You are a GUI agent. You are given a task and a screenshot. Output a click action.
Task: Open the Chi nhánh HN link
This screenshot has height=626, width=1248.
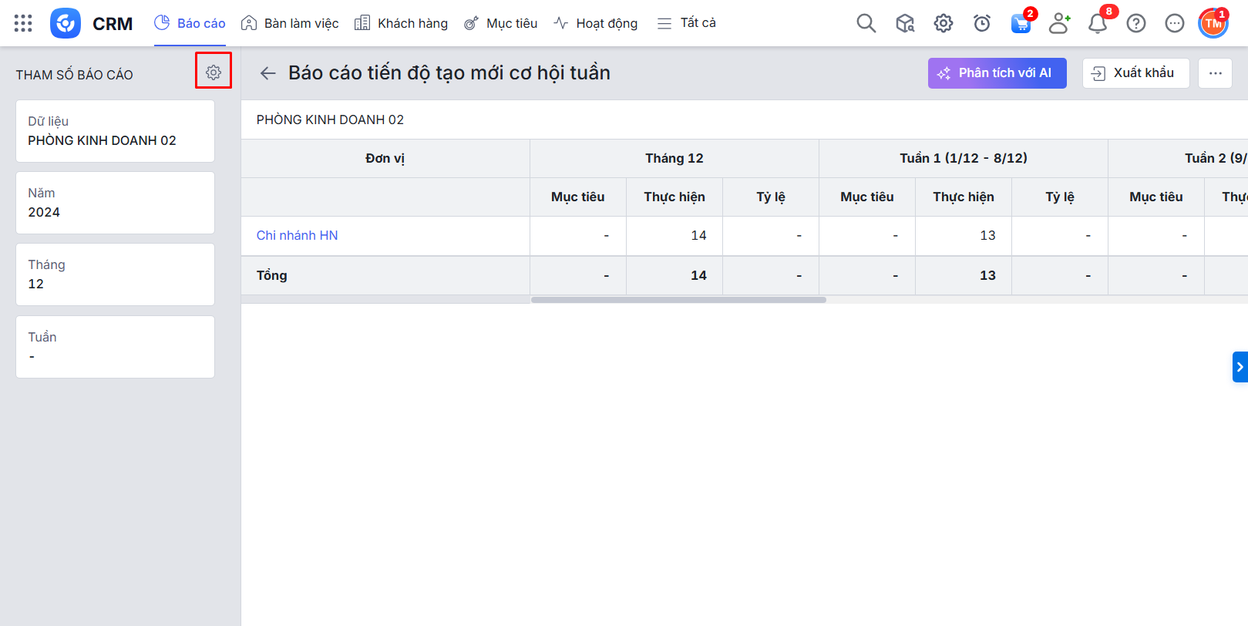click(x=297, y=235)
